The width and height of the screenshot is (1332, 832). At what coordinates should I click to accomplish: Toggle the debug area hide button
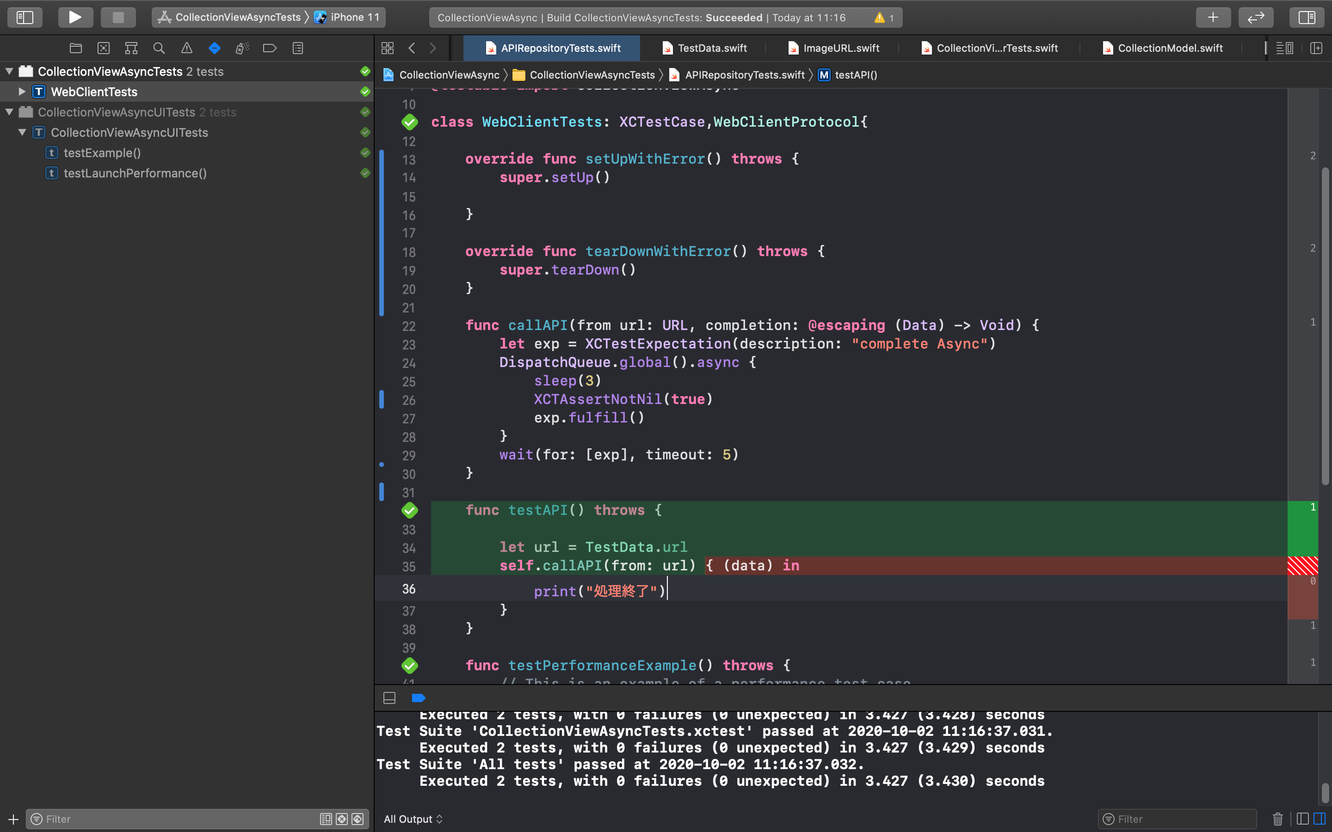click(x=389, y=698)
